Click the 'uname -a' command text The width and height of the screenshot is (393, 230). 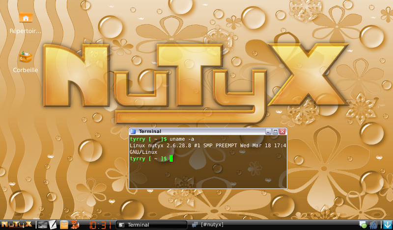click(182, 139)
